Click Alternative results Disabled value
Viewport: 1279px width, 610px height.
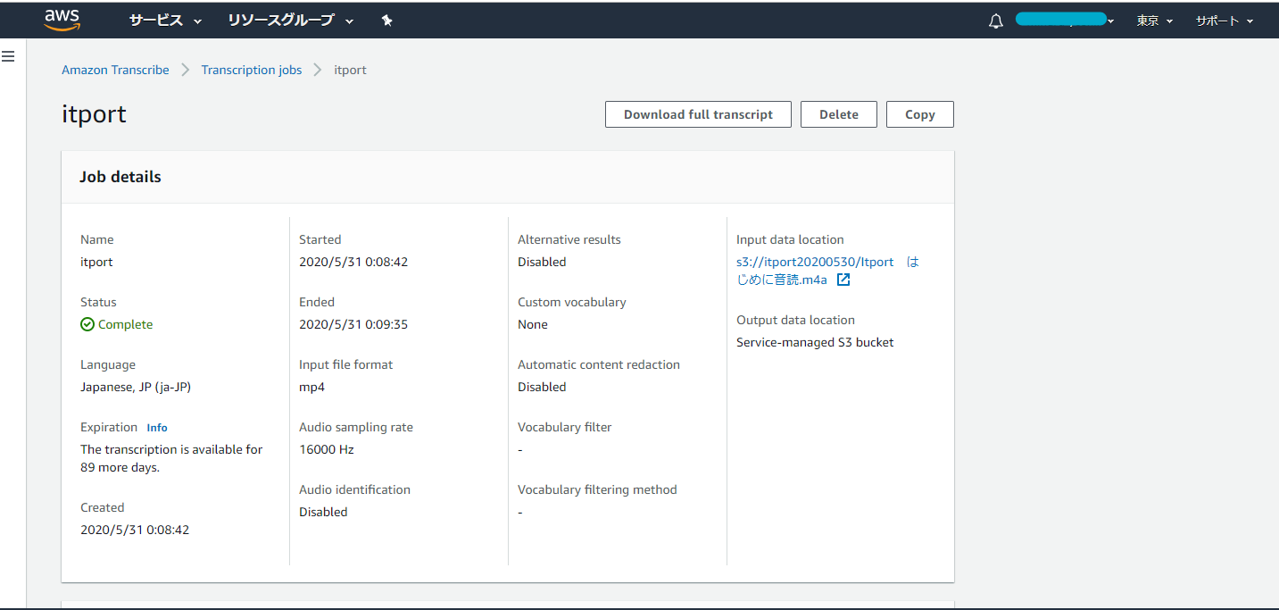coord(542,262)
